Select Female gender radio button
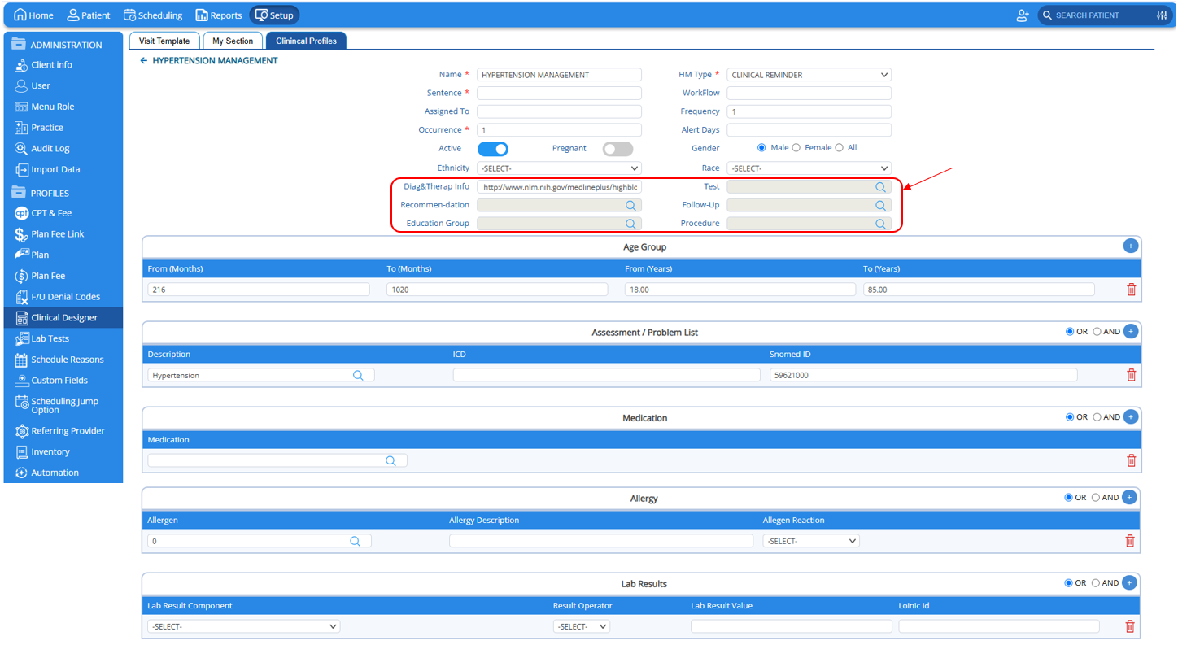The image size is (1178, 645). [796, 148]
